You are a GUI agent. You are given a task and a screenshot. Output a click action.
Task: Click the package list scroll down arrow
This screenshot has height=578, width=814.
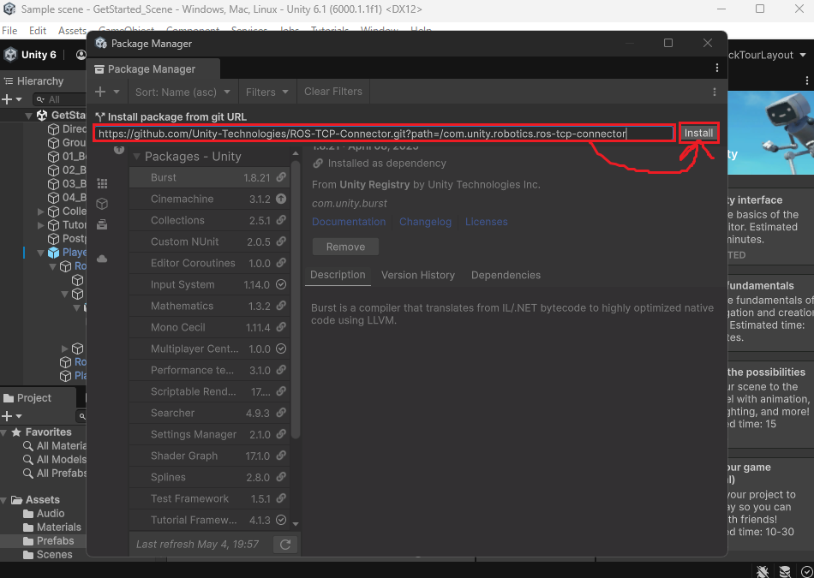coord(296,524)
